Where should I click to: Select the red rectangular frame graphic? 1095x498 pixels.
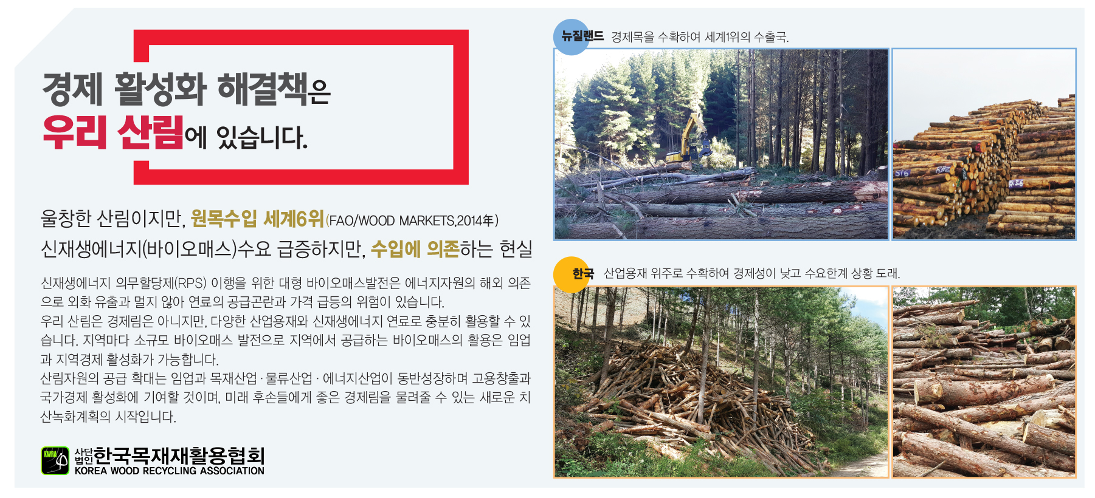tap(301, 107)
